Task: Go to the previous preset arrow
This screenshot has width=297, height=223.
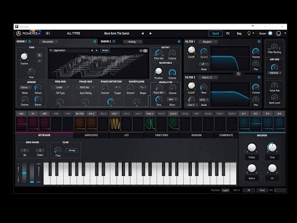Action: (x=142, y=33)
